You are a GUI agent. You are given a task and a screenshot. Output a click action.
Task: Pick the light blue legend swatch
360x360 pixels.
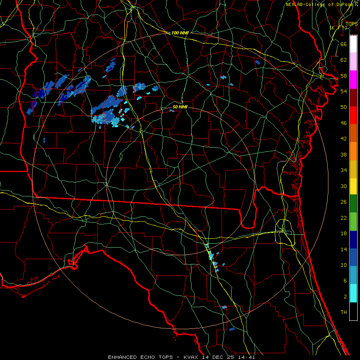(353, 275)
